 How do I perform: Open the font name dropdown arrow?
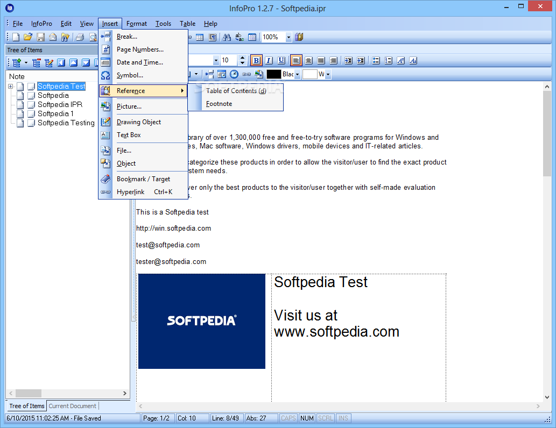tap(216, 61)
